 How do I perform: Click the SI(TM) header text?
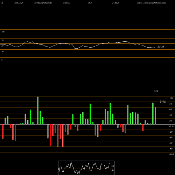[66, 3]
